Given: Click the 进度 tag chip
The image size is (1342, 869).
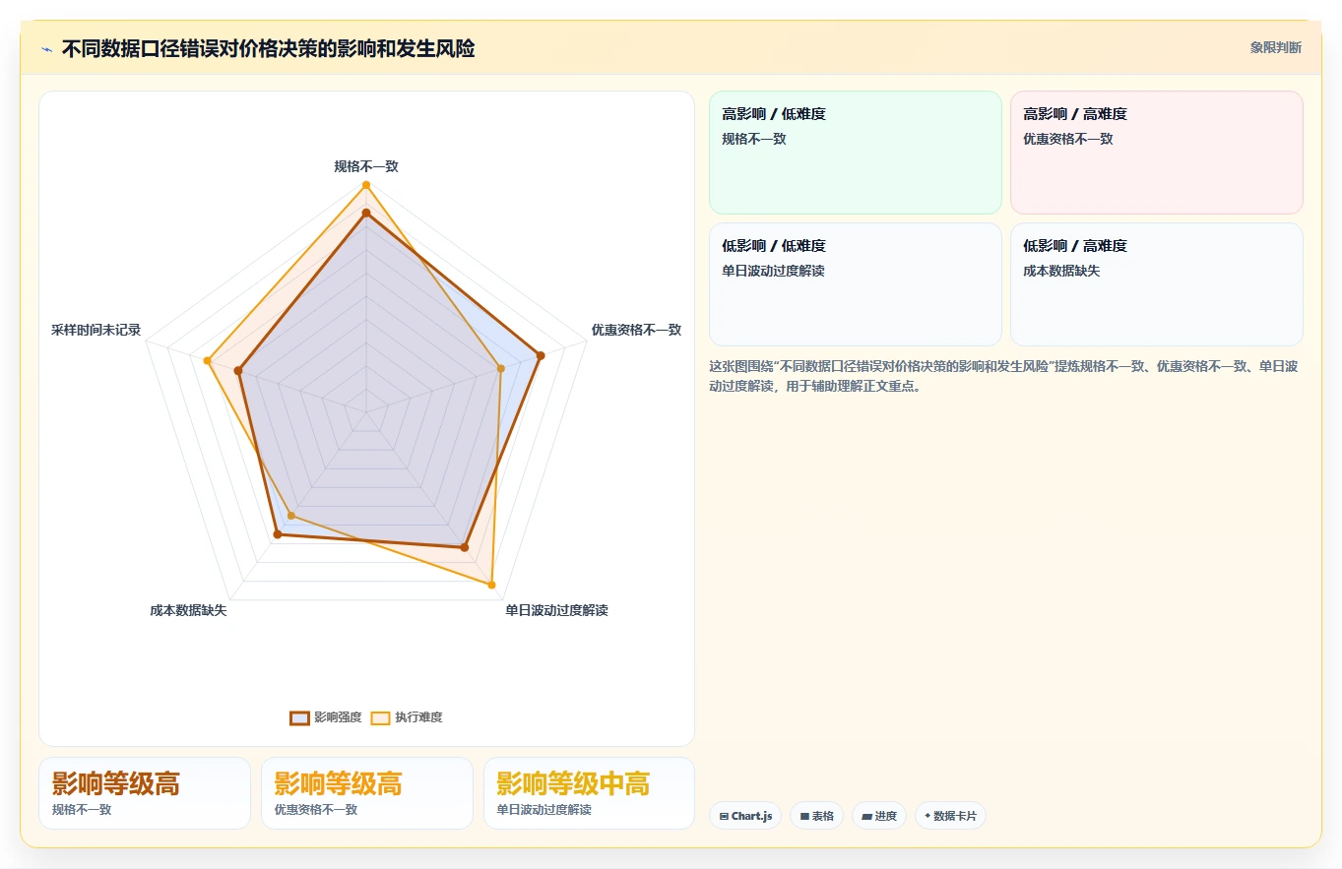Looking at the screenshot, I should [878, 816].
